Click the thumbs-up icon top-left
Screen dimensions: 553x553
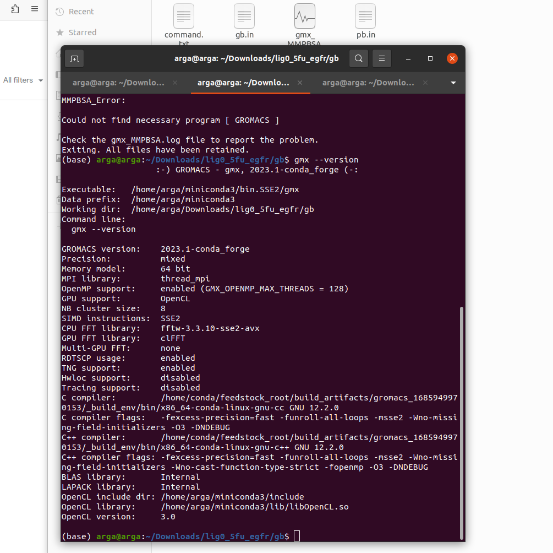click(14, 9)
